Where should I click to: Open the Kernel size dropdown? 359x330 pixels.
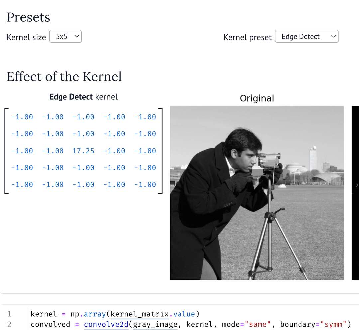pos(65,37)
